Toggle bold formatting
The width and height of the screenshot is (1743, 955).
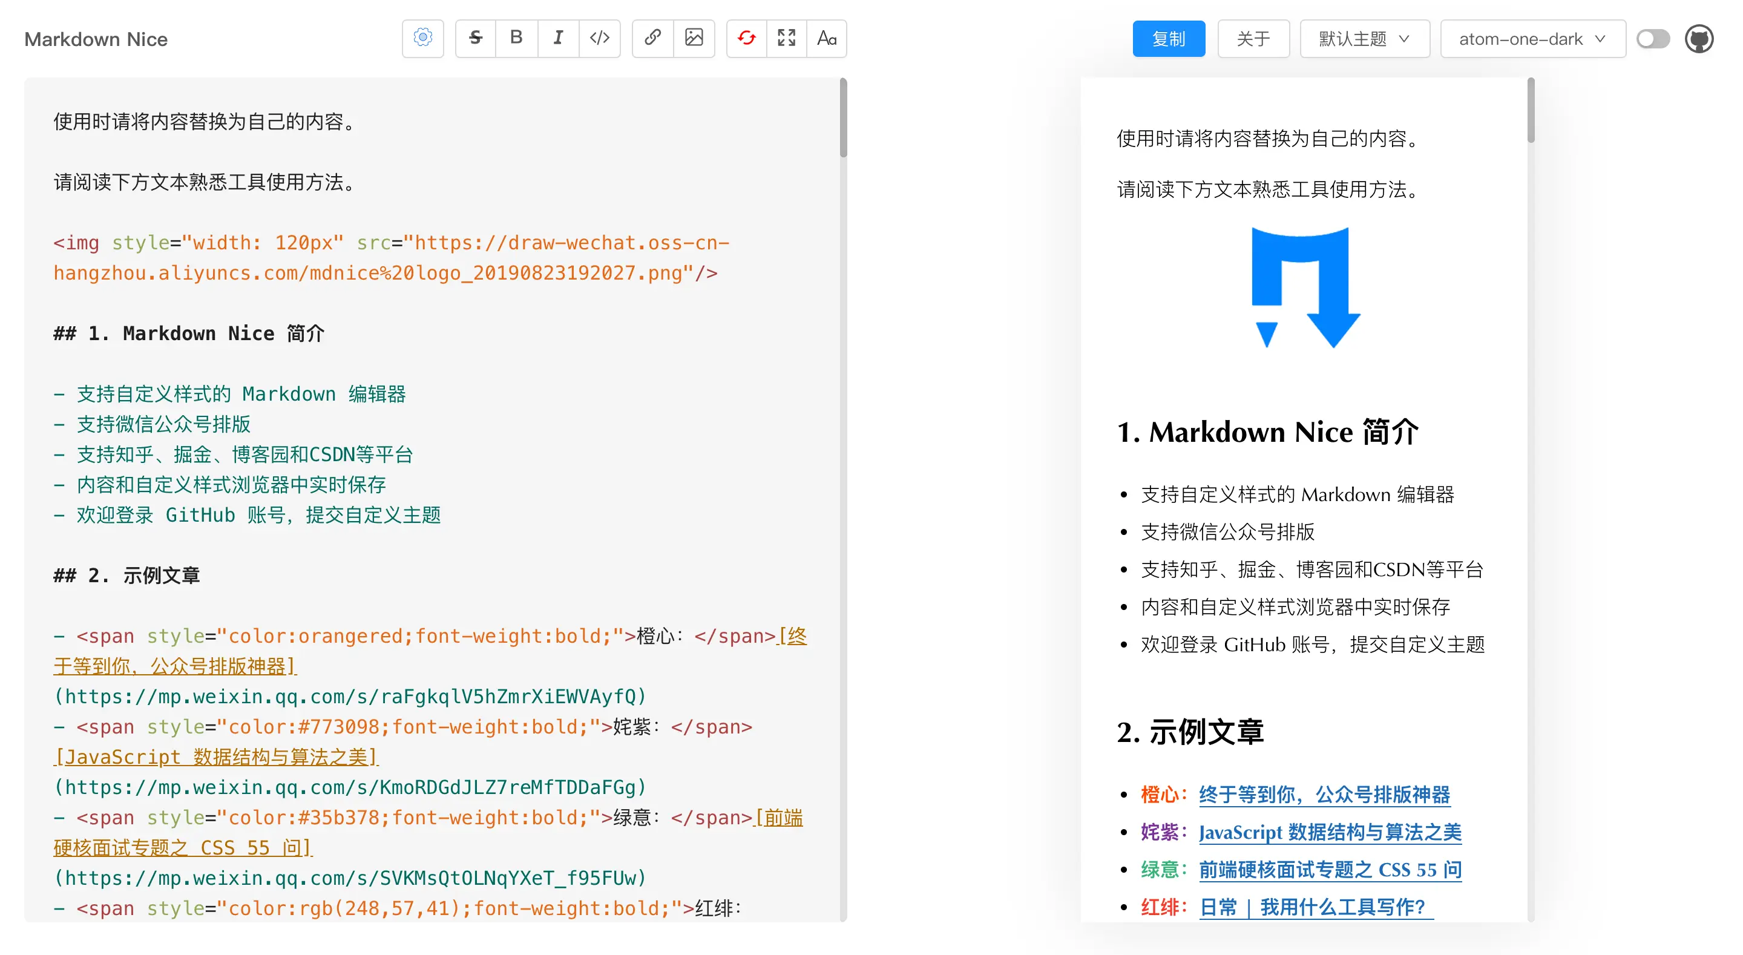point(516,38)
